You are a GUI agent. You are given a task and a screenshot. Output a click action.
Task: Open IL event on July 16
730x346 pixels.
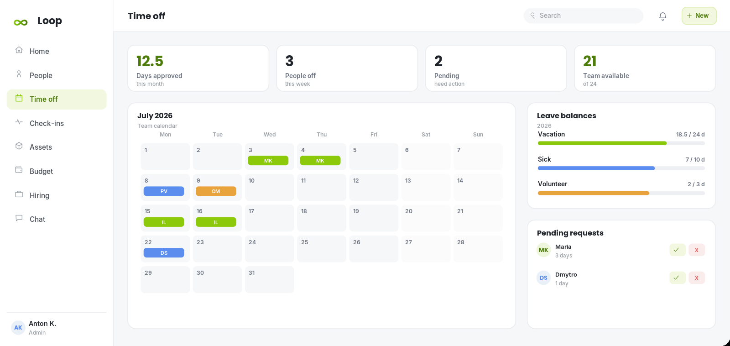click(x=216, y=222)
